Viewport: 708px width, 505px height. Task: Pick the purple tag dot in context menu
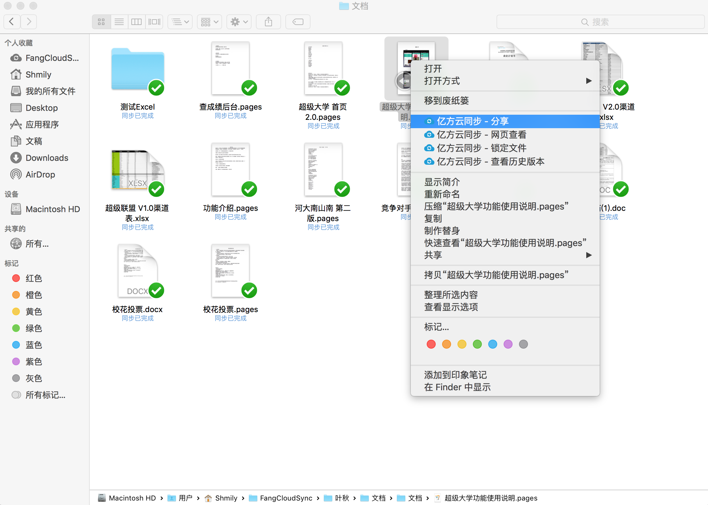508,344
